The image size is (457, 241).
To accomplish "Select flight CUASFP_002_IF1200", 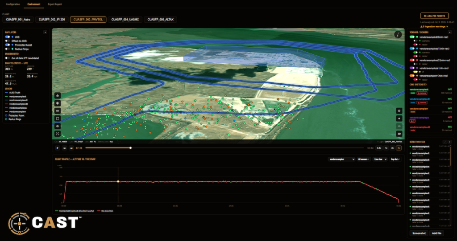I will tap(52, 20).
